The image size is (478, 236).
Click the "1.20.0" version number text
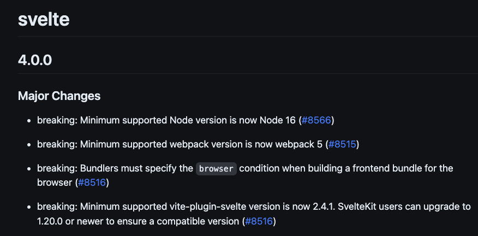pos(50,221)
